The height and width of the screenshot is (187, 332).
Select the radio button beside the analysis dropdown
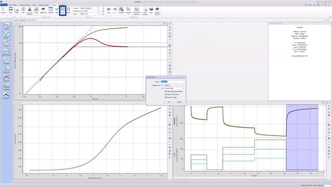pos(162,88)
